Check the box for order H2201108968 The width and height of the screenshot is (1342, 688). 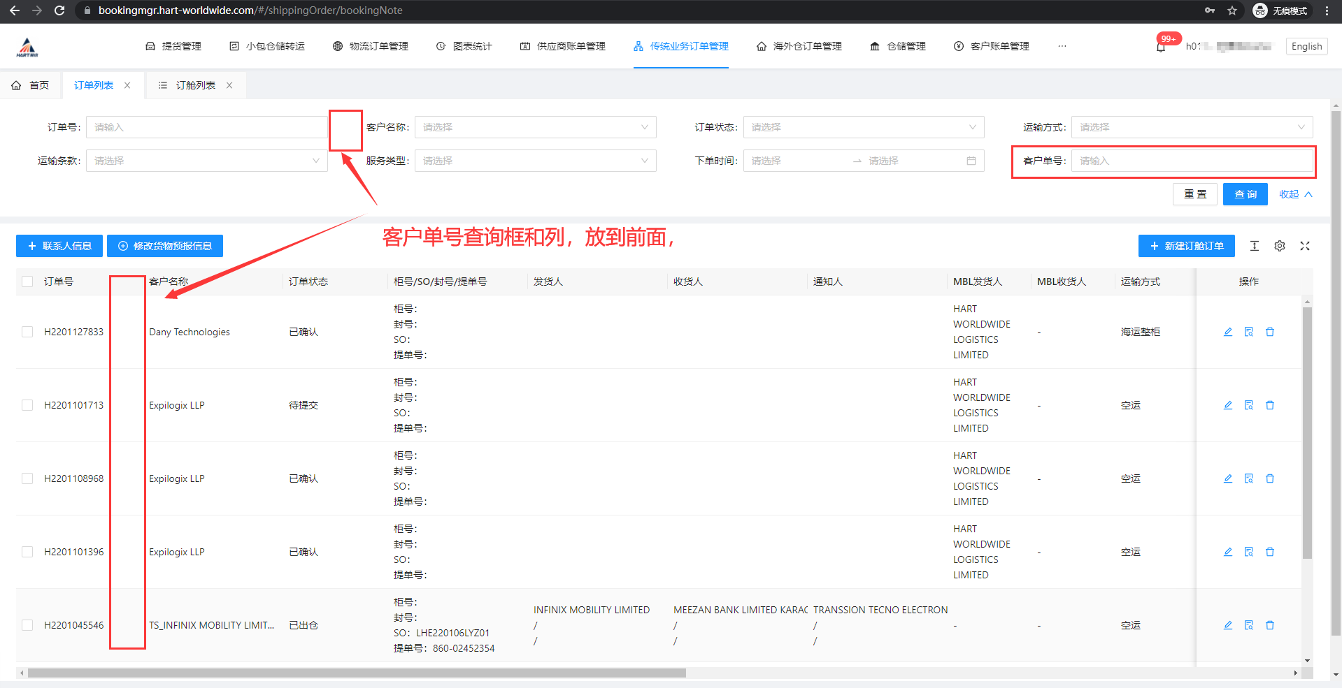tap(27, 478)
